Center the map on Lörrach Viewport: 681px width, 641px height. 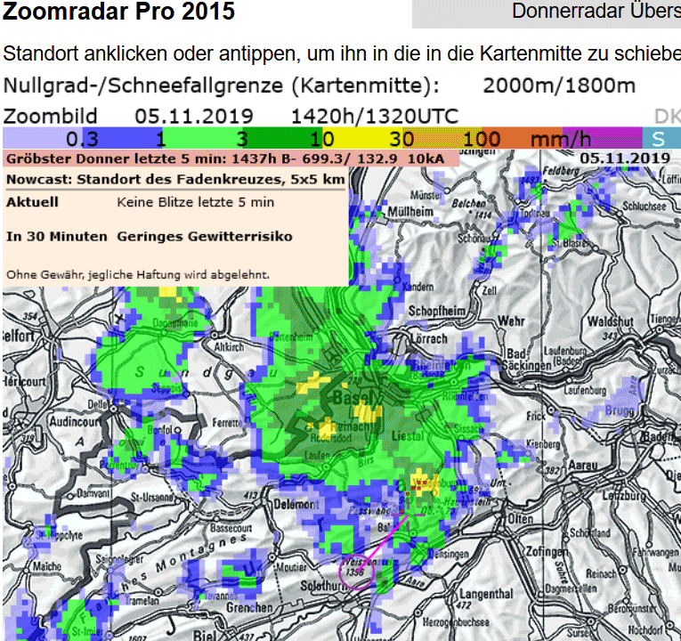pyautogui.click(x=429, y=338)
